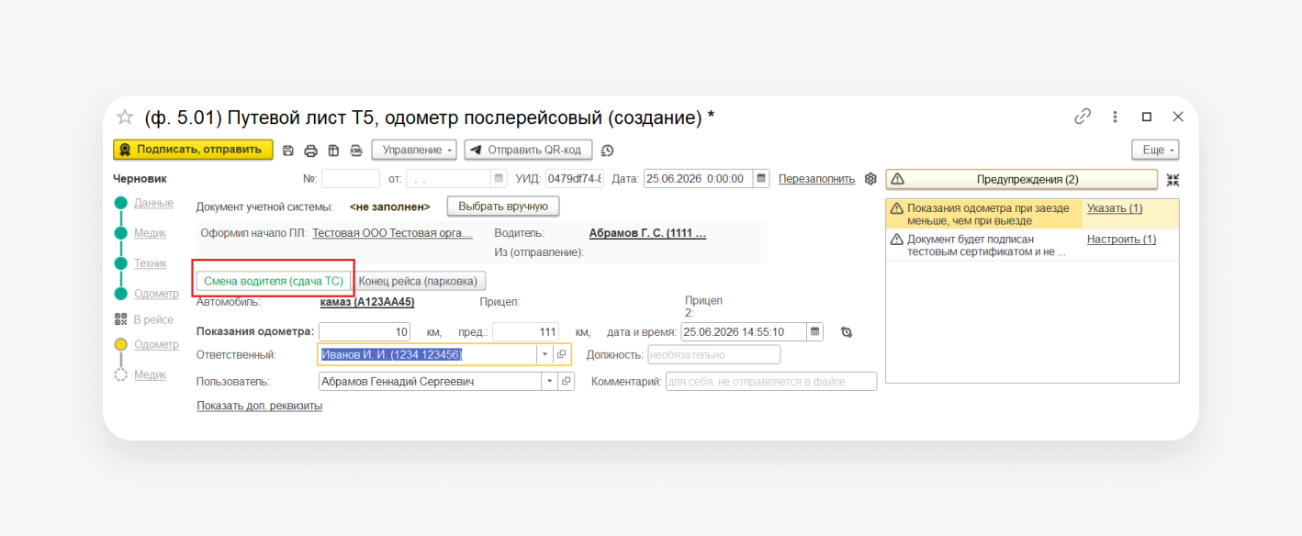Click Отправить QR-код button
Image resolution: width=1302 pixels, height=536 pixels.
click(x=528, y=150)
